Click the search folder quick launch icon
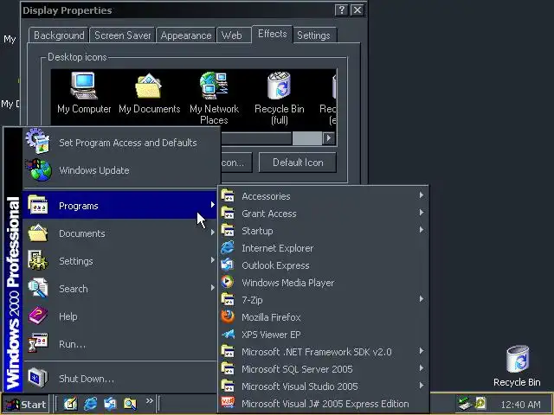The height and width of the screenshot is (415, 554). [x=130, y=404]
